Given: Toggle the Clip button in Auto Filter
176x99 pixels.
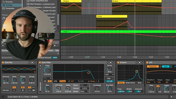Looking at the screenshot, I should 109,78.
